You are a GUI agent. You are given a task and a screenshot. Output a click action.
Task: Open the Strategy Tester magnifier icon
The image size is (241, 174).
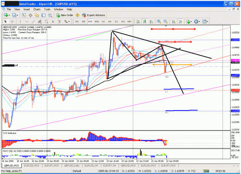[x=50, y=15]
